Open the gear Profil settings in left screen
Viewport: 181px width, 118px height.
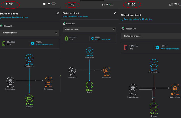coord(33,43)
